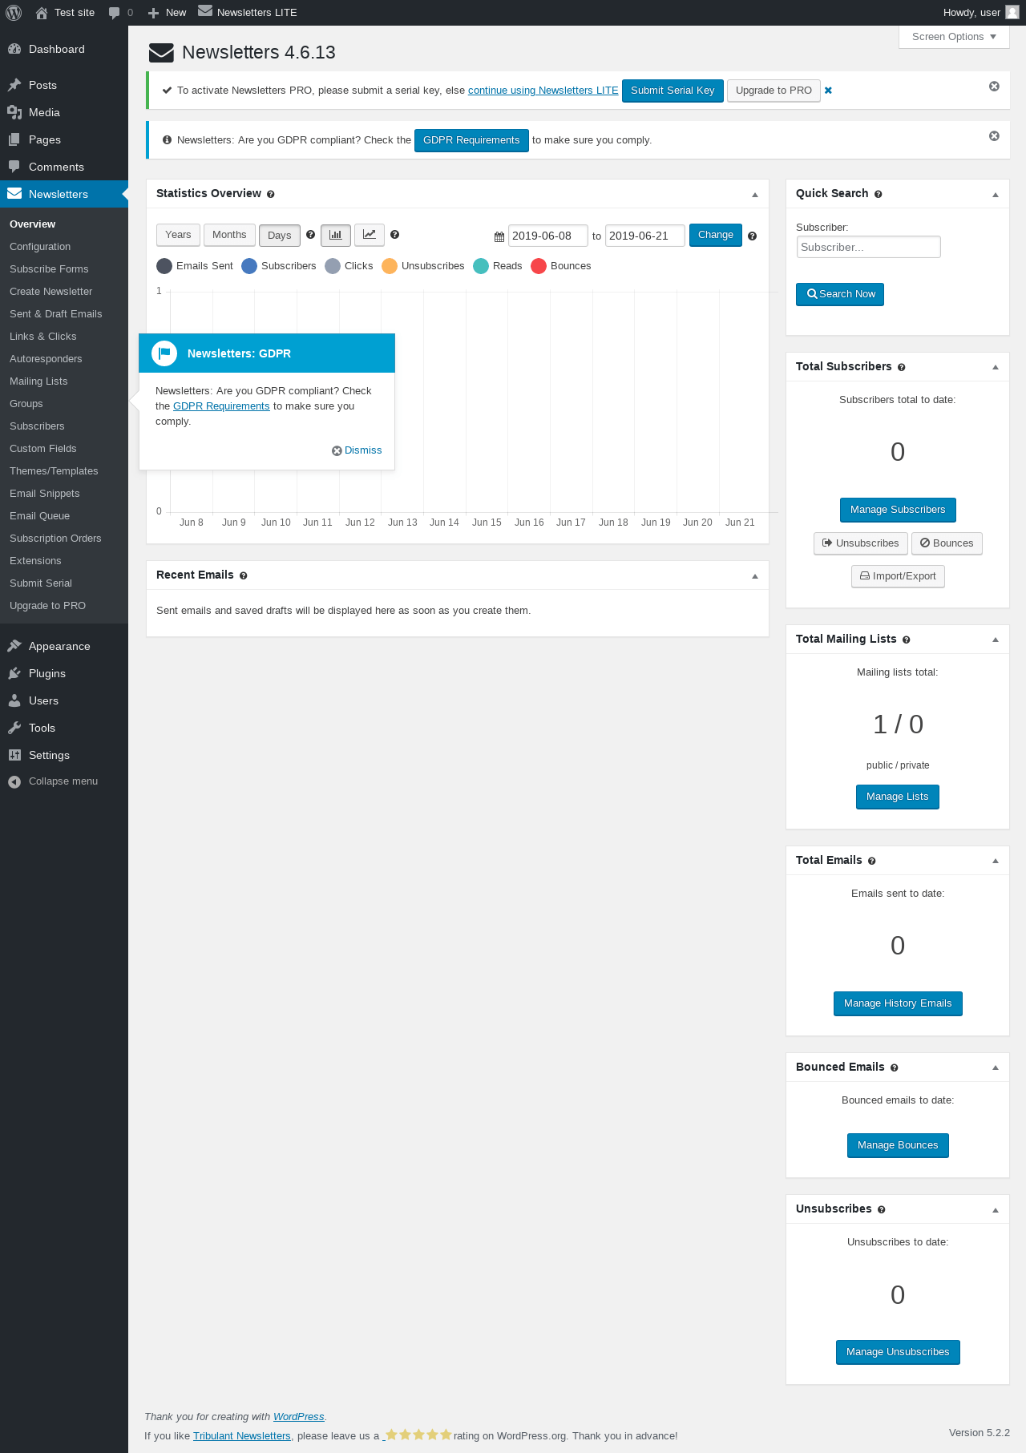Click the Manage Subscribers button
This screenshot has height=1453, width=1026.
898,510
